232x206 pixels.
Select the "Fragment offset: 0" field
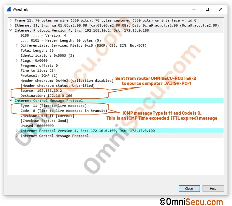tap(39, 65)
